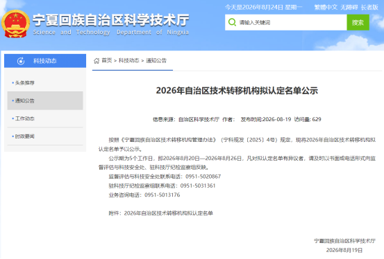Image resolution: width=384 pixels, height=259 pixels.
Task: Click 通知公告 in breadcrumb
Action: pyautogui.click(x=156, y=60)
